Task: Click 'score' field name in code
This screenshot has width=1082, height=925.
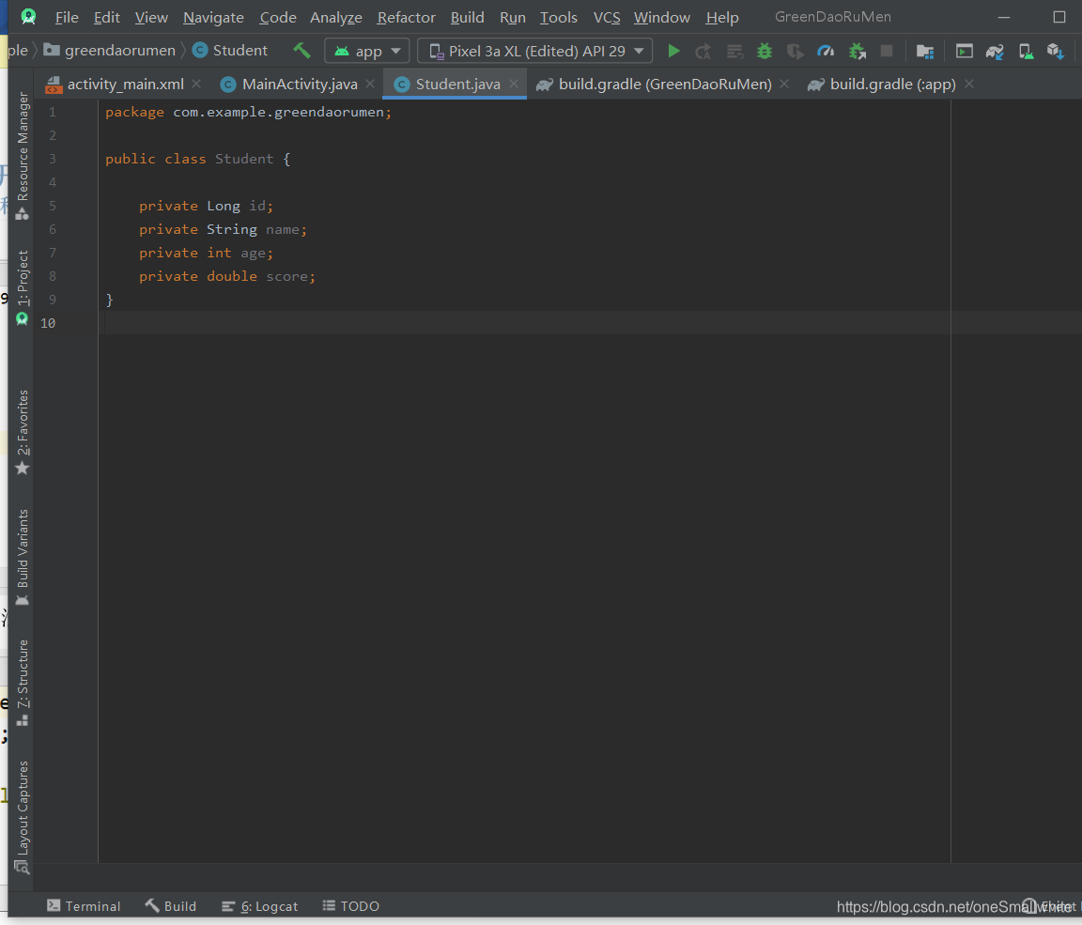Action: pos(287,276)
